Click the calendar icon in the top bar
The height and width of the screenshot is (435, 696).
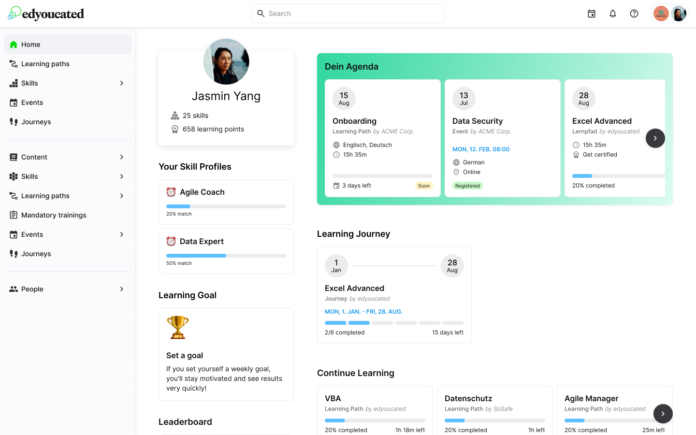591,14
